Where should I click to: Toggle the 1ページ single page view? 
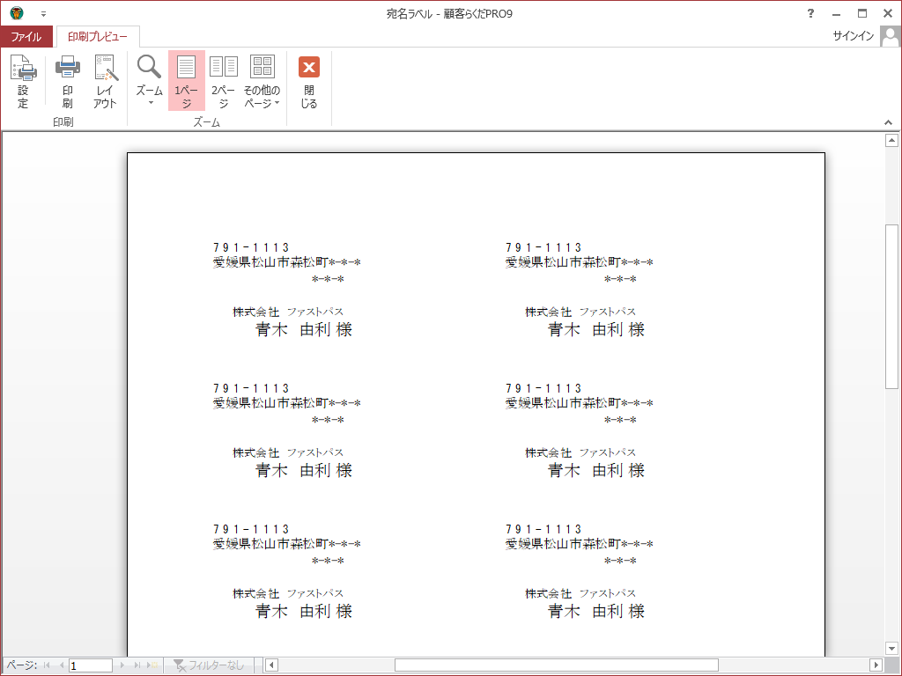click(x=187, y=81)
